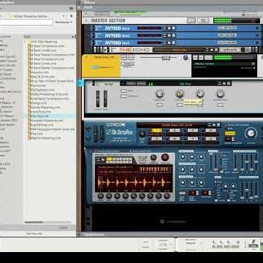
Task: Fold the Hip Hop Combinator device
Action: pyautogui.click(x=93, y=83)
